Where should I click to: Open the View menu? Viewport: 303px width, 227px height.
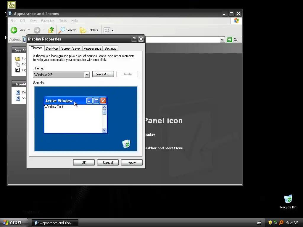[33, 21]
